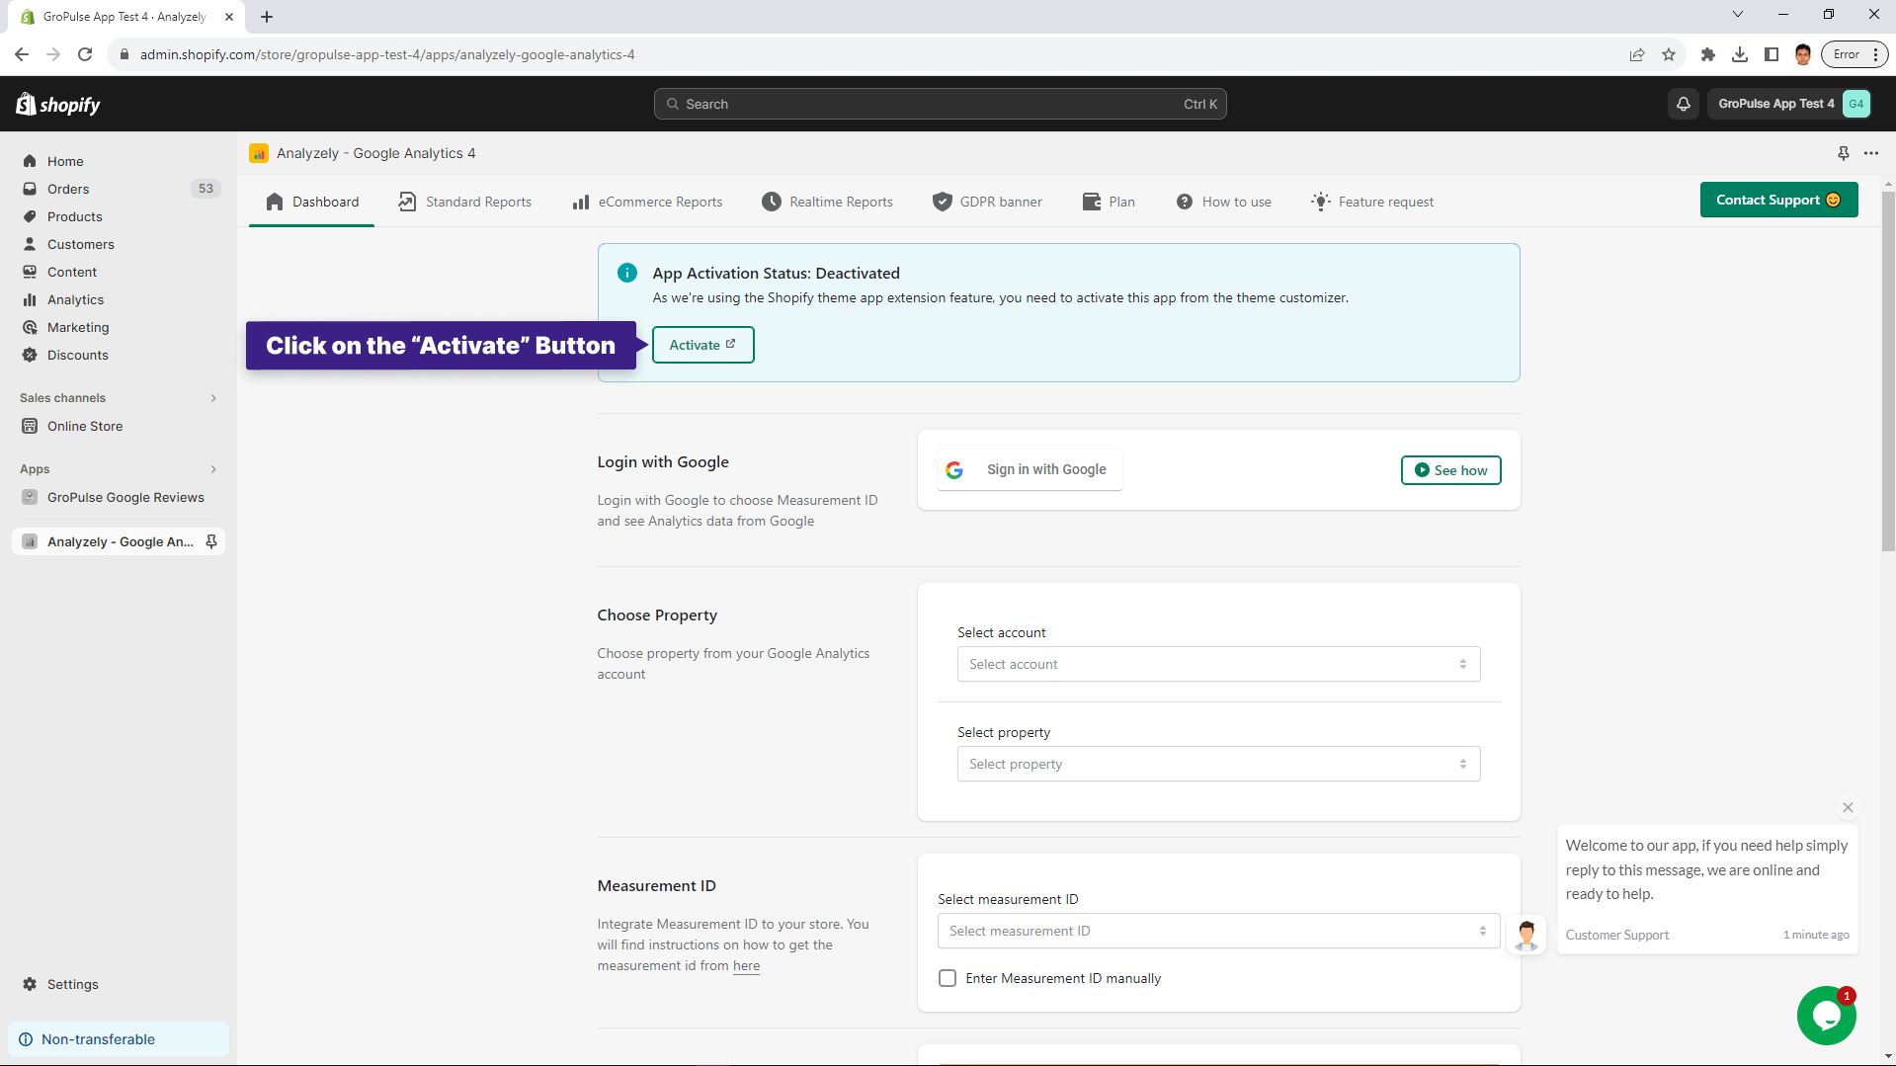Screen dimensions: 1896x1066
Task: Open the GroPulse App Test 4 store menu
Action: coord(1789,104)
